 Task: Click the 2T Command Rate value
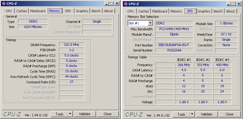(72, 82)
